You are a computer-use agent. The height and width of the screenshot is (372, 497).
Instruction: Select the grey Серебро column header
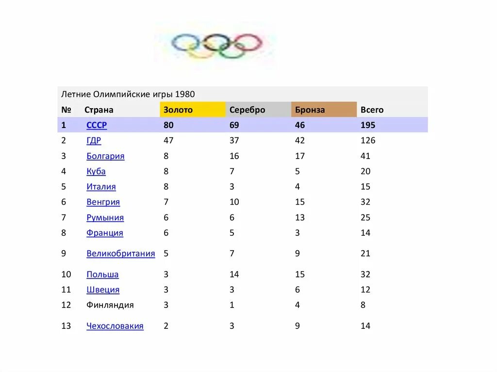point(258,110)
